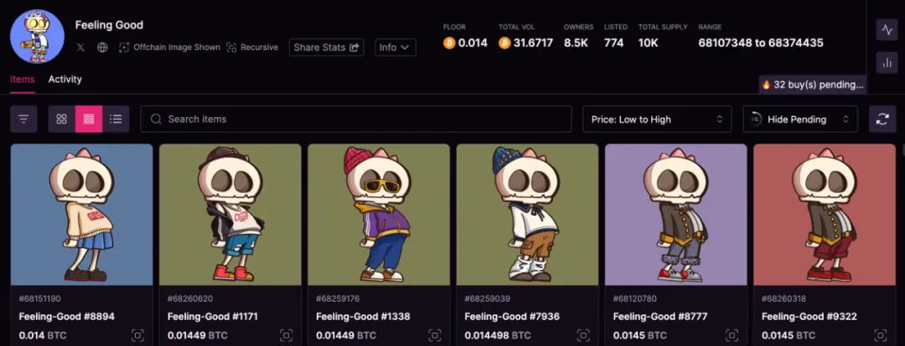
Task: Open the activity chart icon
Action: [887, 29]
